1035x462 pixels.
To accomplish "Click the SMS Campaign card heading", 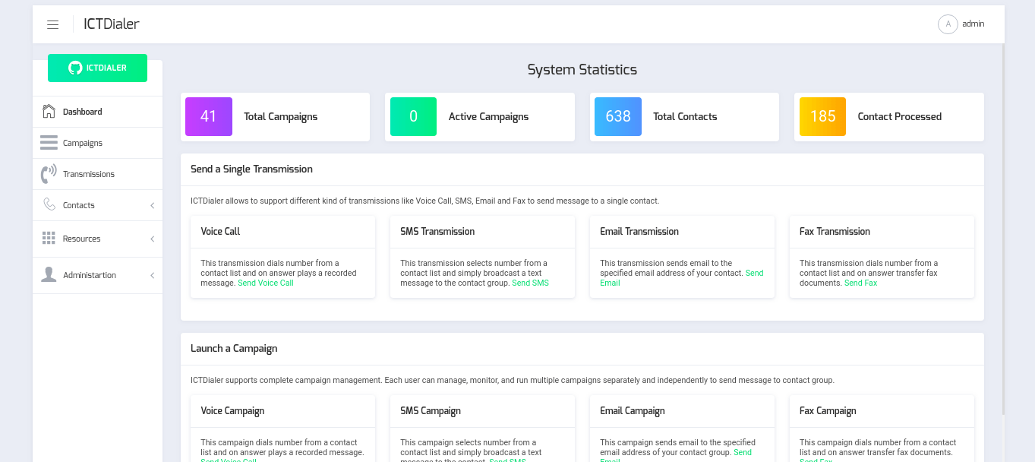I will coord(431,410).
